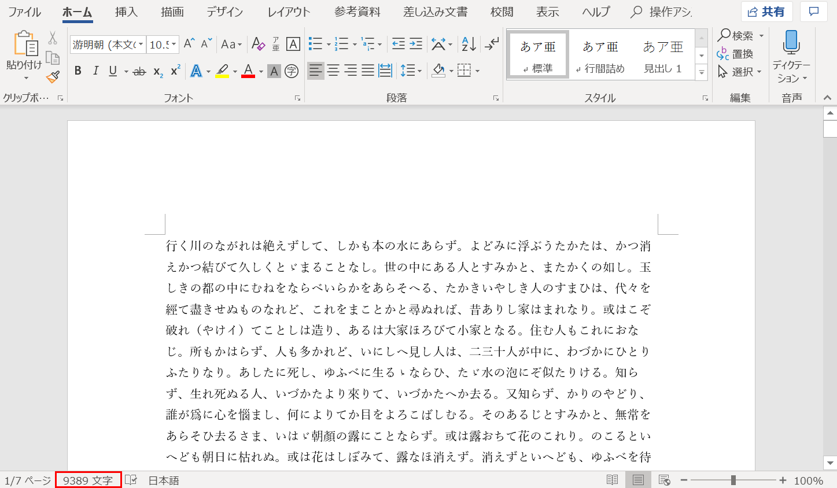Screen dimensions: 837x488
Task: Open the font name dropdown
Action: [141, 45]
